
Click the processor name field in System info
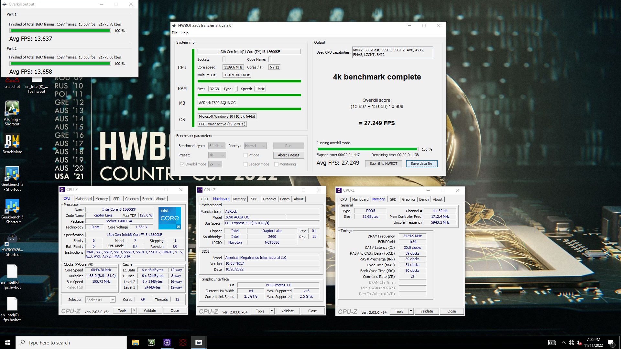pyautogui.click(x=249, y=52)
